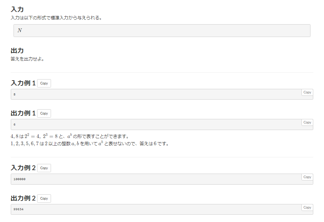Copy sample input 1 using the right-side Copy button
This screenshot has height=222, width=324.
307,92
